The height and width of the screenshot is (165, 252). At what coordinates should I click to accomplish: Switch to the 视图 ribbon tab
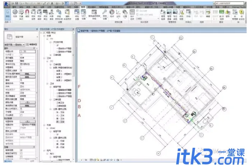click(x=76, y=7)
